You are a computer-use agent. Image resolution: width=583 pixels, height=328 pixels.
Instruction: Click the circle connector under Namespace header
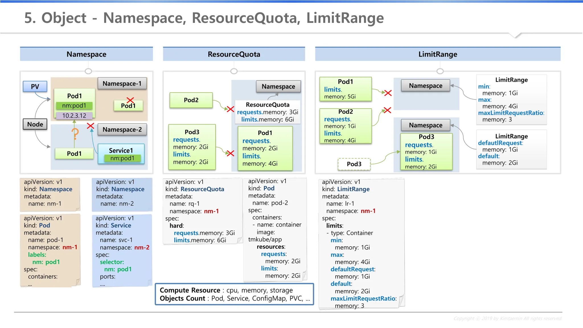tap(88, 71)
